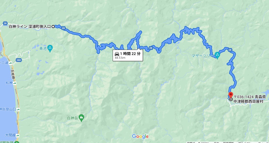Click the red destination pin marker
This screenshot has height=143, width=269.
[231, 95]
